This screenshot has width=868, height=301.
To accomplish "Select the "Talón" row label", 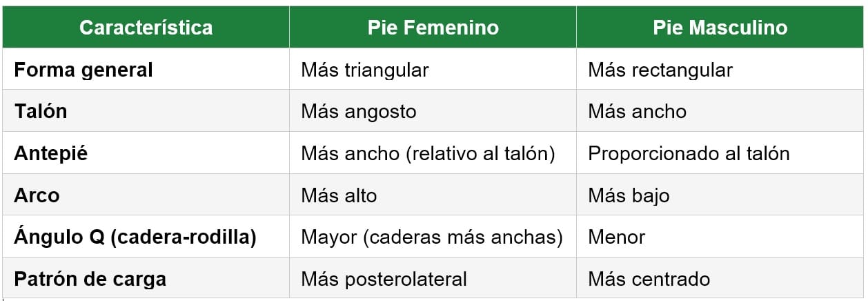I will pyautogui.click(x=41, y=111).
